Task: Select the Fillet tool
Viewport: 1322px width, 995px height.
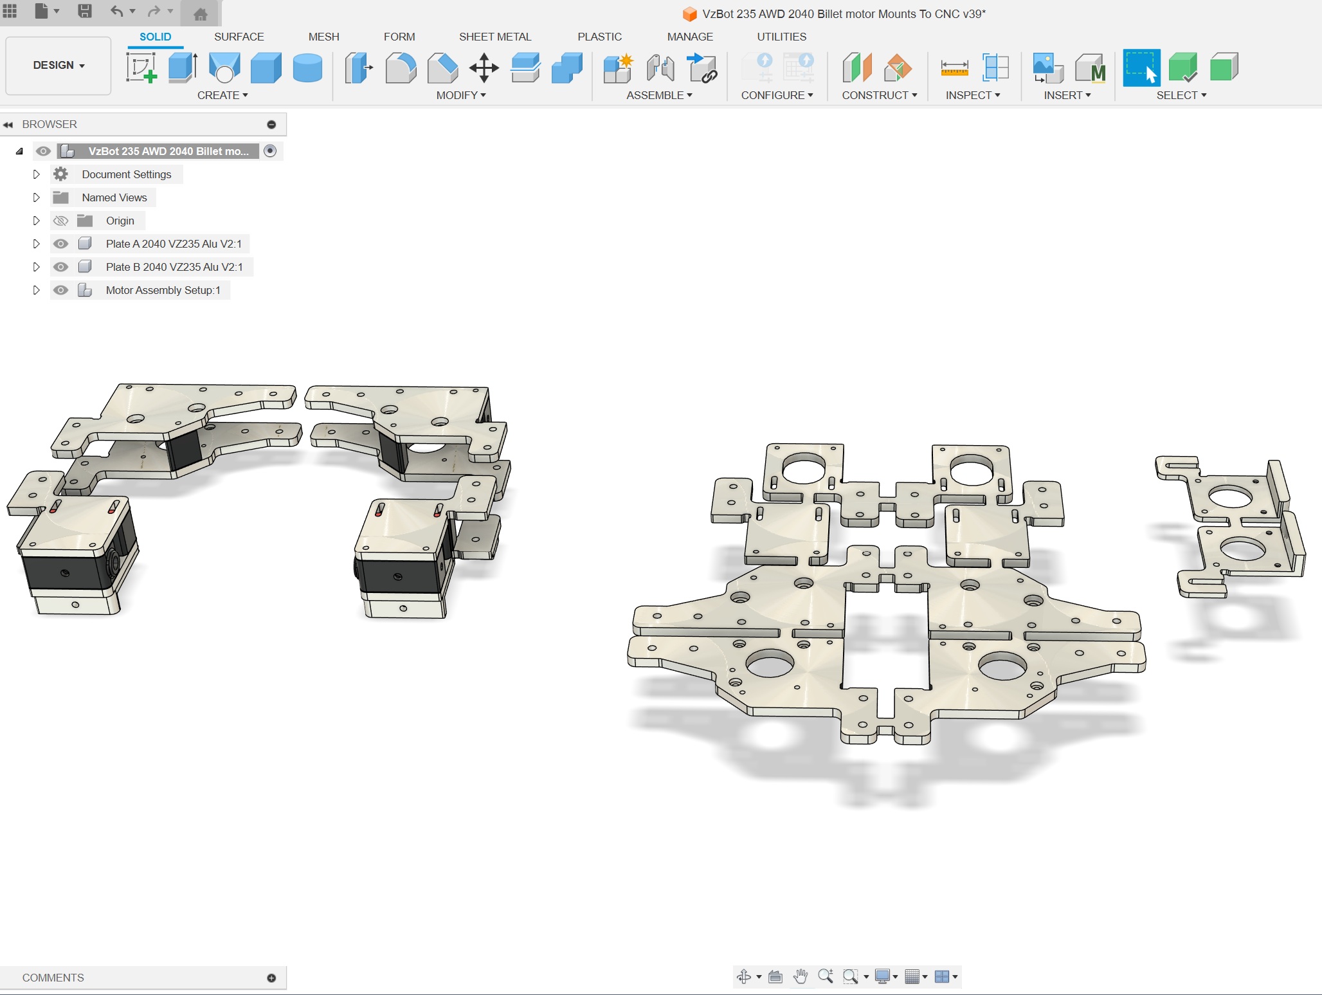Action: pos(401,68)
